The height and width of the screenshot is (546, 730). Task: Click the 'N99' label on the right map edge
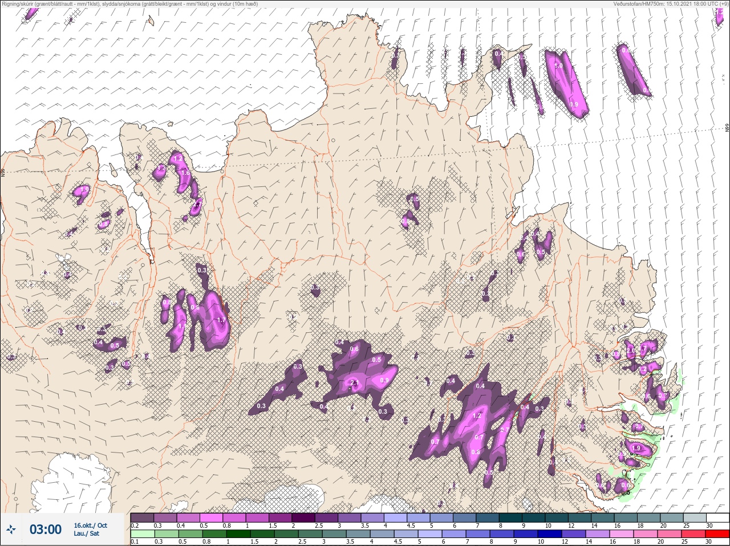(727, 129)
